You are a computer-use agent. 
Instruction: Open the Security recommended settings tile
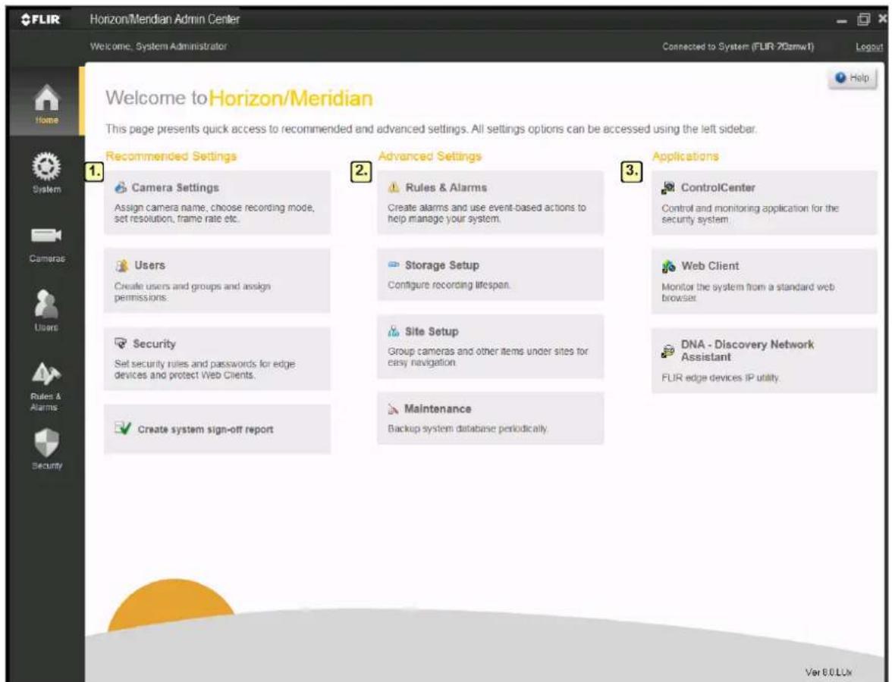point(217,358)
